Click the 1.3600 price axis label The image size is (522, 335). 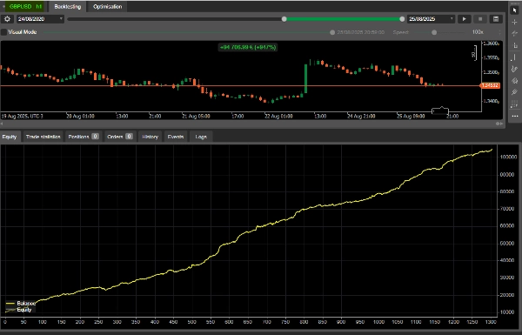tap(491, 44)
